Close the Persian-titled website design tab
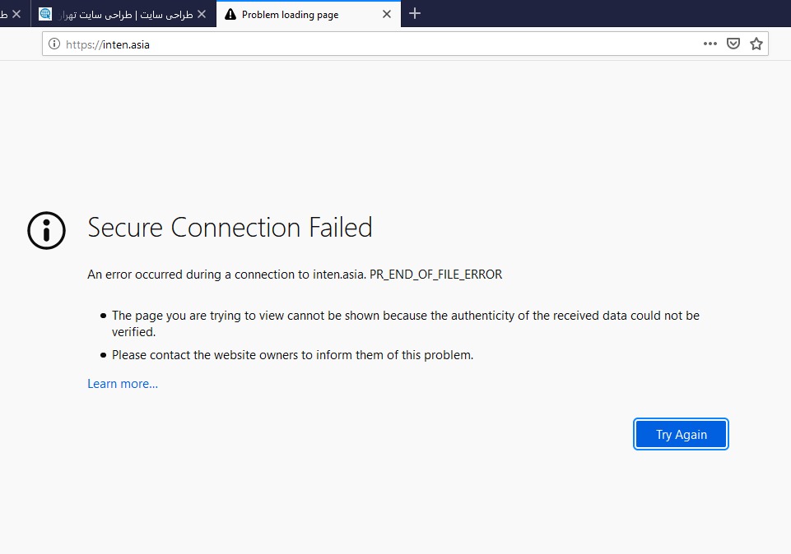791x554 pixels. [x=202, y=14]
